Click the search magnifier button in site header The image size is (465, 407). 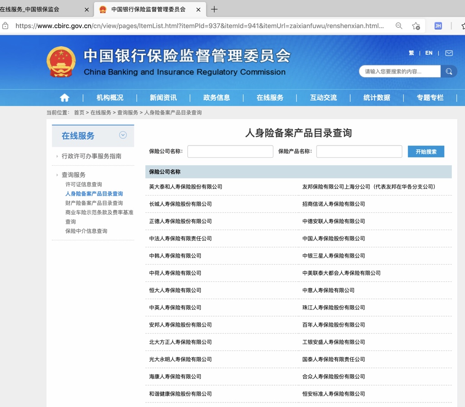pyautogui.click(x=449, y=71)
